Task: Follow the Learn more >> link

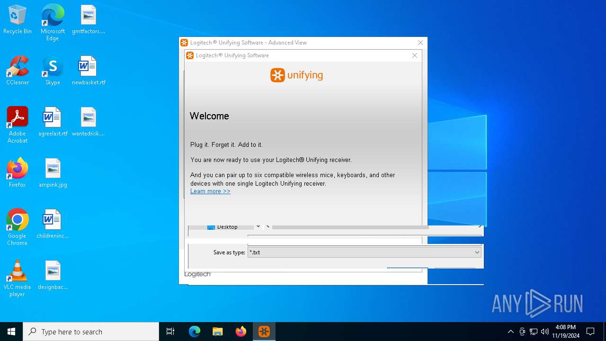Action: 210,191
